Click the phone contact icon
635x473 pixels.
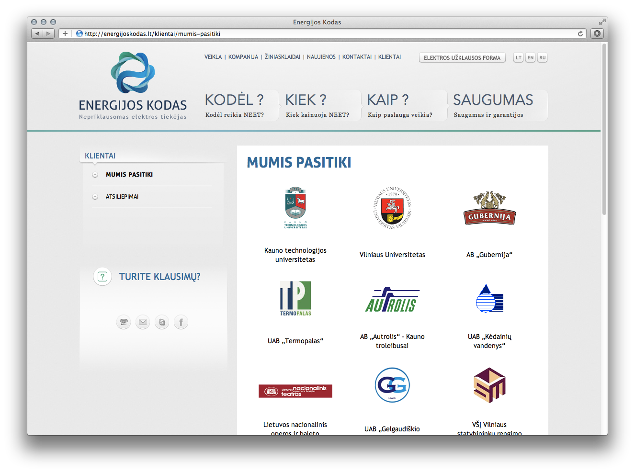coord(124,322)
